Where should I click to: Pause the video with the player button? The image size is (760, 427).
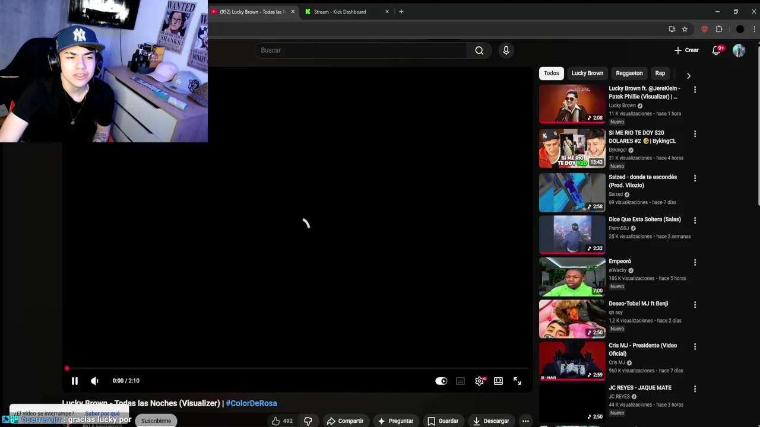coord(75,381)
